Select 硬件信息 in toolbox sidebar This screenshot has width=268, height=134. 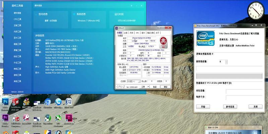[x=17, y=13]
